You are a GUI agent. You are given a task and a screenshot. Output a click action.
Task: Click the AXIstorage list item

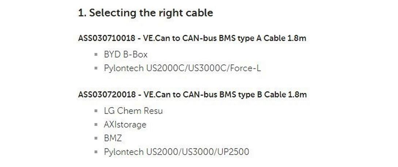coord(125,124)
